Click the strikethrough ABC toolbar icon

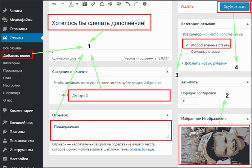[x=54, y=4]
